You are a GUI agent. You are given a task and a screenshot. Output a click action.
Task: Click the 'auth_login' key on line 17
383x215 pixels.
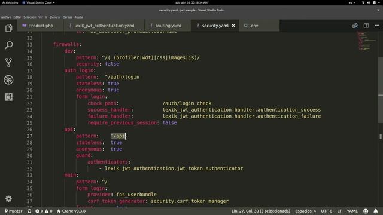[79, 70]
